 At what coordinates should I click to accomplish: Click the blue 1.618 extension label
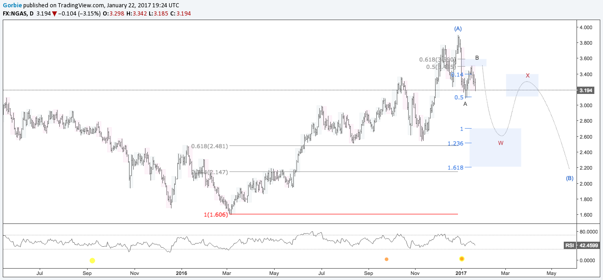pyautogui.click(x=455, y=168)
